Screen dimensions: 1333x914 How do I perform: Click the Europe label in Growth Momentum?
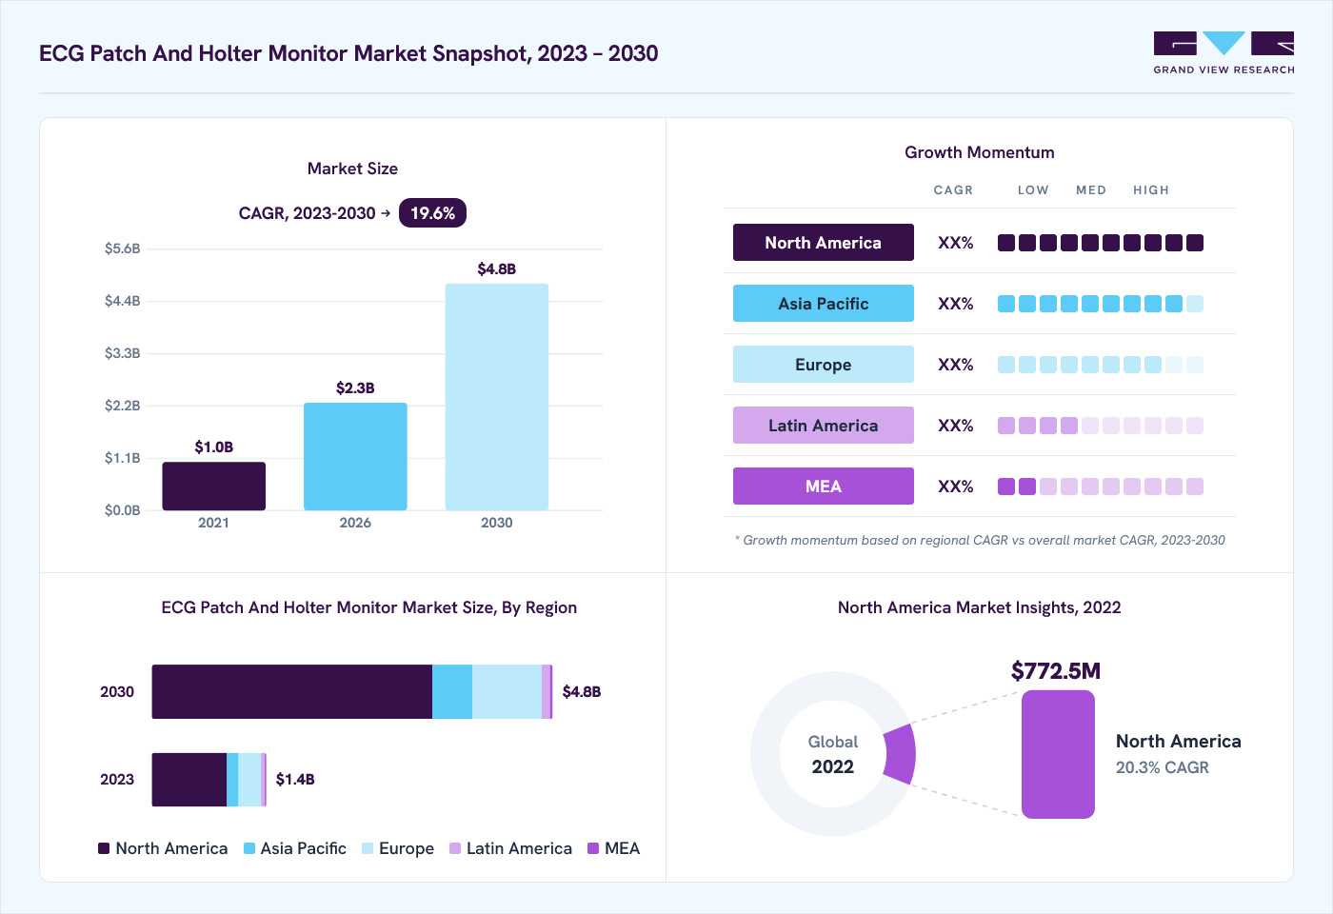click(x=824, y=365)
